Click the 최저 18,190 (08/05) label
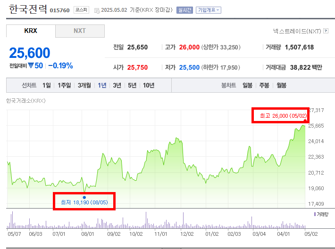 84,202
